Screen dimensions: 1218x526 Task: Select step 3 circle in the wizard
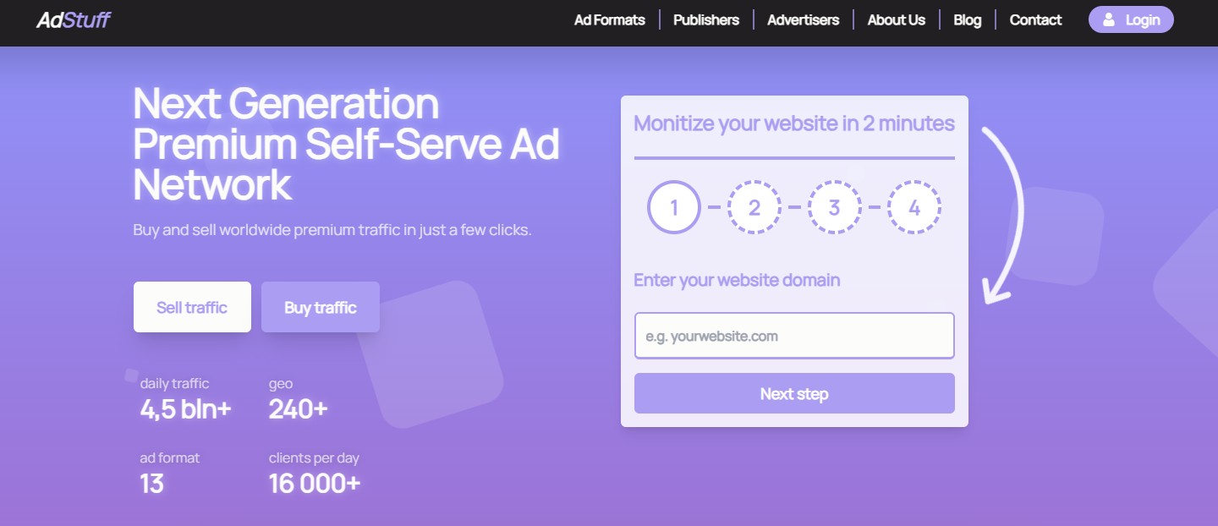point(834,206)
